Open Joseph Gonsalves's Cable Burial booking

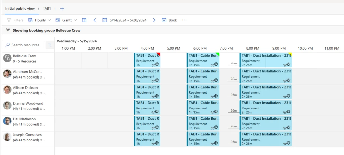coord(203,139)
